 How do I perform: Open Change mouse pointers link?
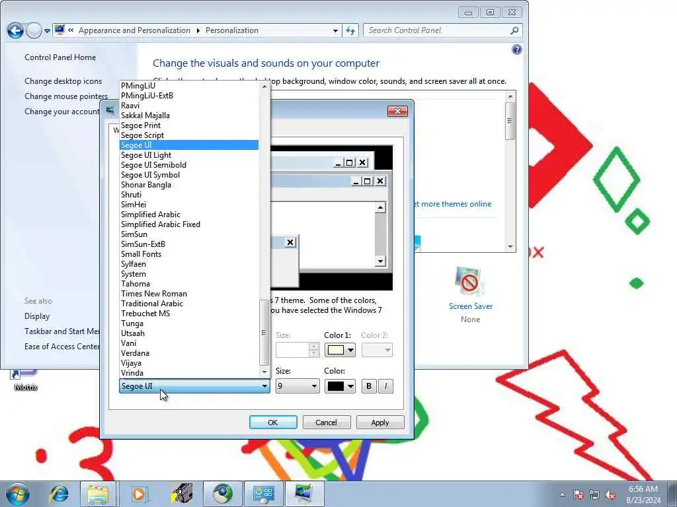[x=66, y=96]
